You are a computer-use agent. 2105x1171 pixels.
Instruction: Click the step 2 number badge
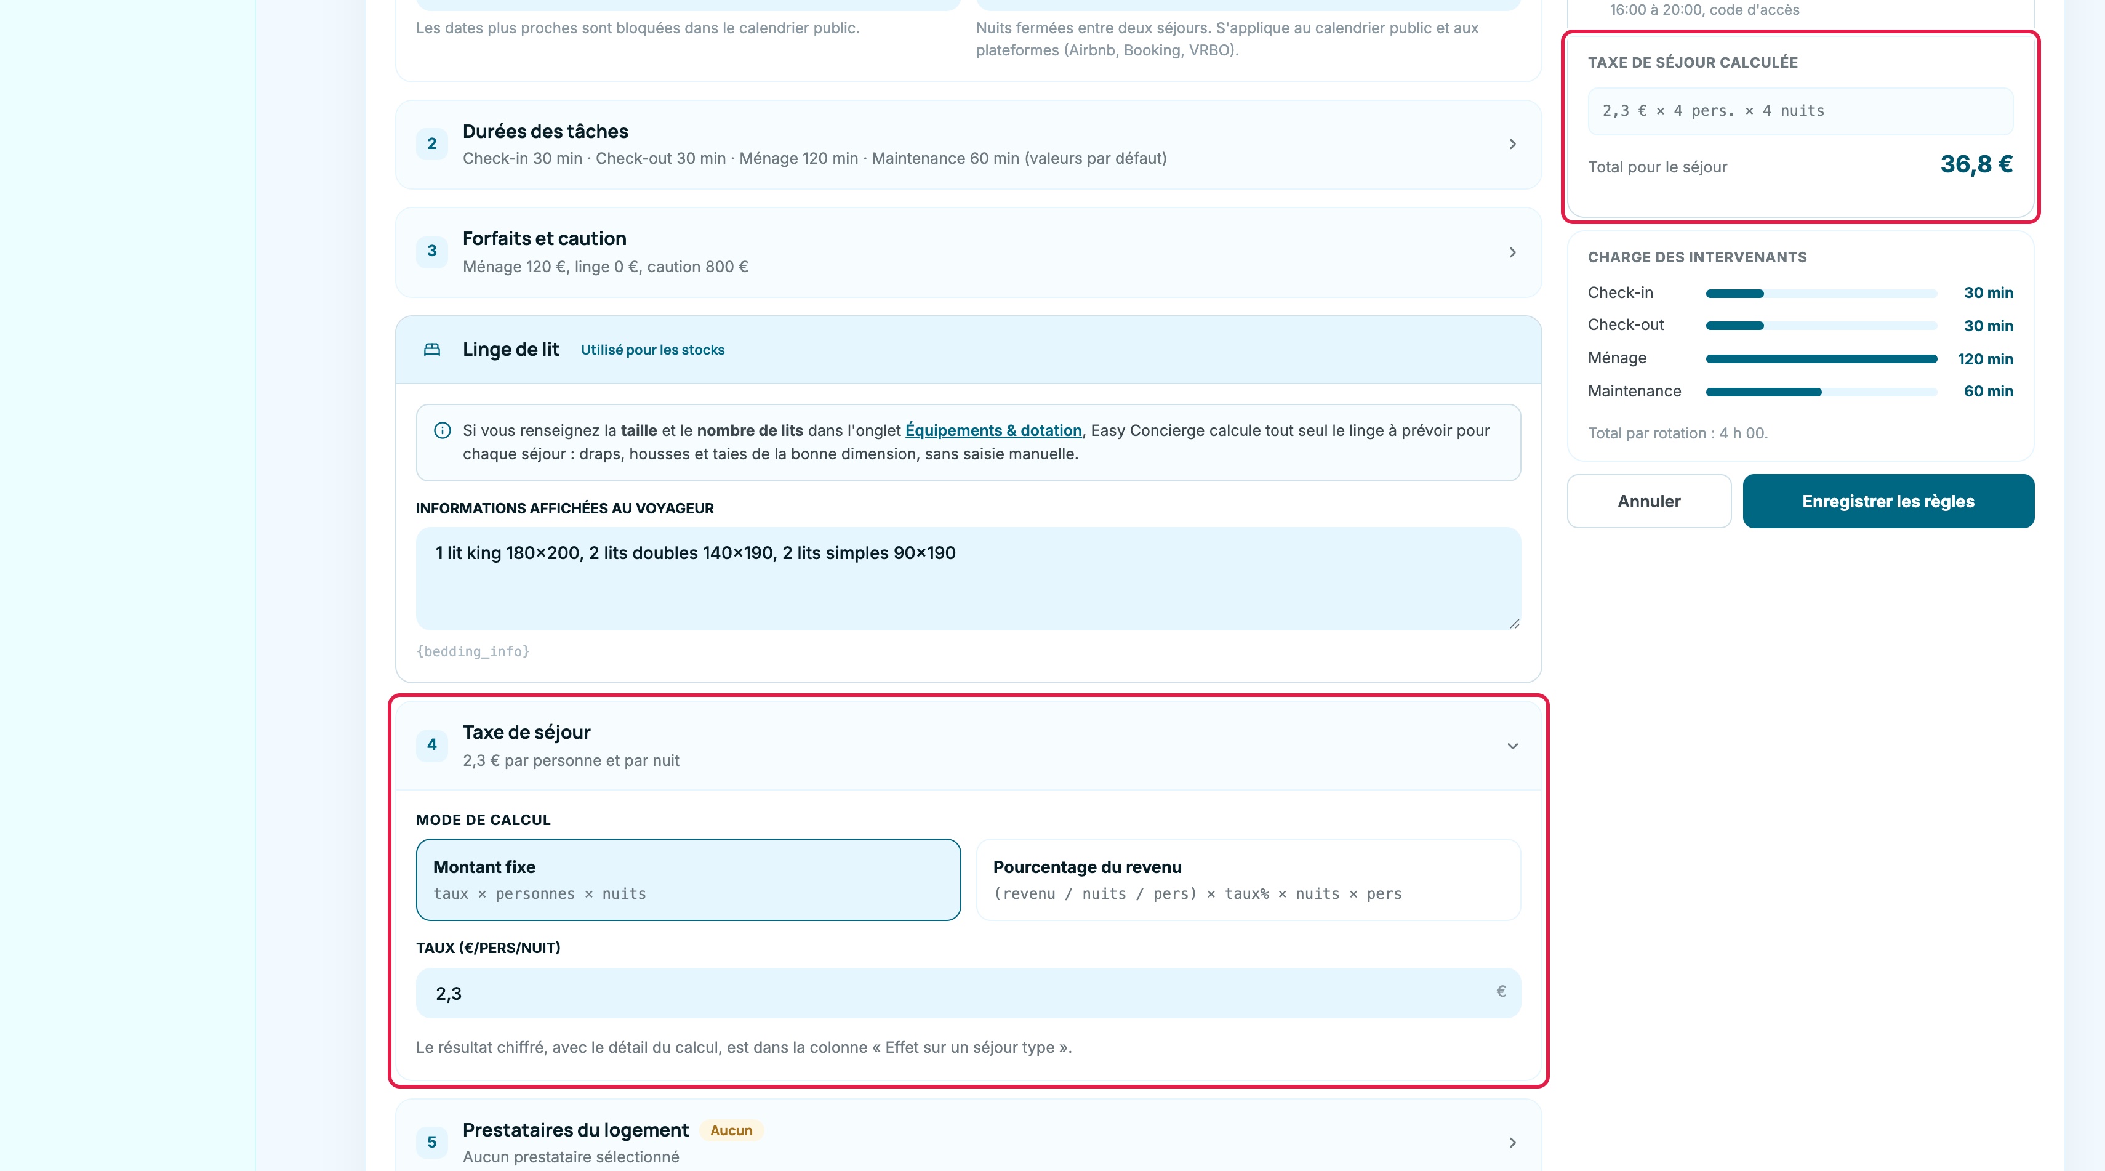point(431,144)
